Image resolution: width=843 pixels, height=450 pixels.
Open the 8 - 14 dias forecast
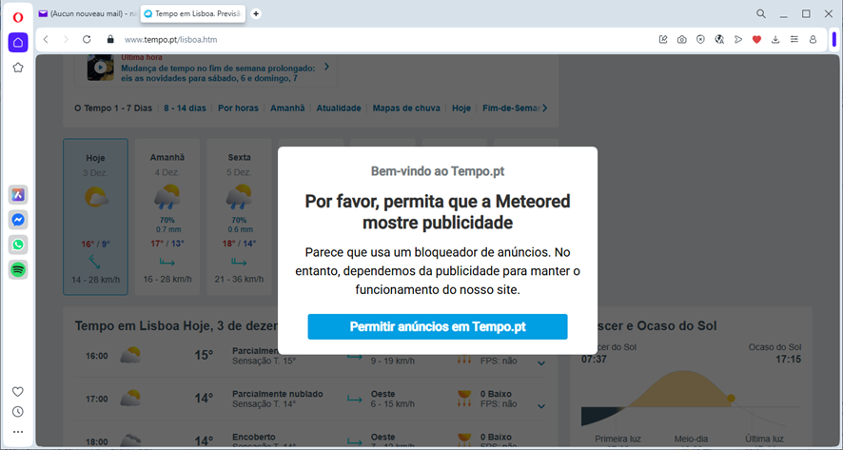pos(185,108)
